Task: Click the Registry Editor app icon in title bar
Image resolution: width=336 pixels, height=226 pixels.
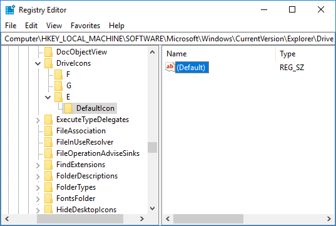Action: tap(10, 10)
